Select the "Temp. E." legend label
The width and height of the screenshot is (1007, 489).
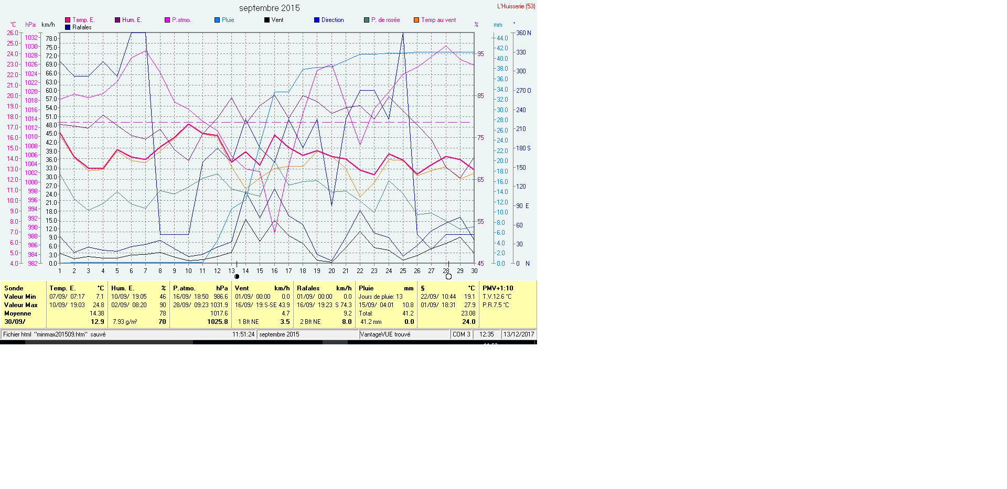[83, 20]
